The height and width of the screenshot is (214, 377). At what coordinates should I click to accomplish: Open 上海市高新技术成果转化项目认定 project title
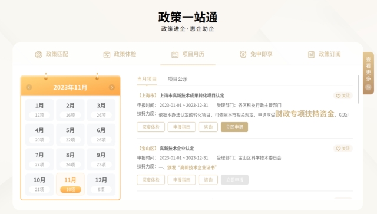192,96
